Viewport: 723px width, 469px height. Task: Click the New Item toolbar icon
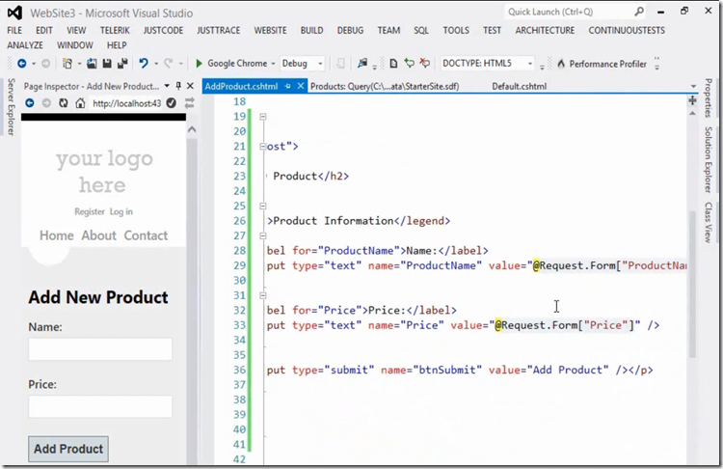[x=67, y=64]
